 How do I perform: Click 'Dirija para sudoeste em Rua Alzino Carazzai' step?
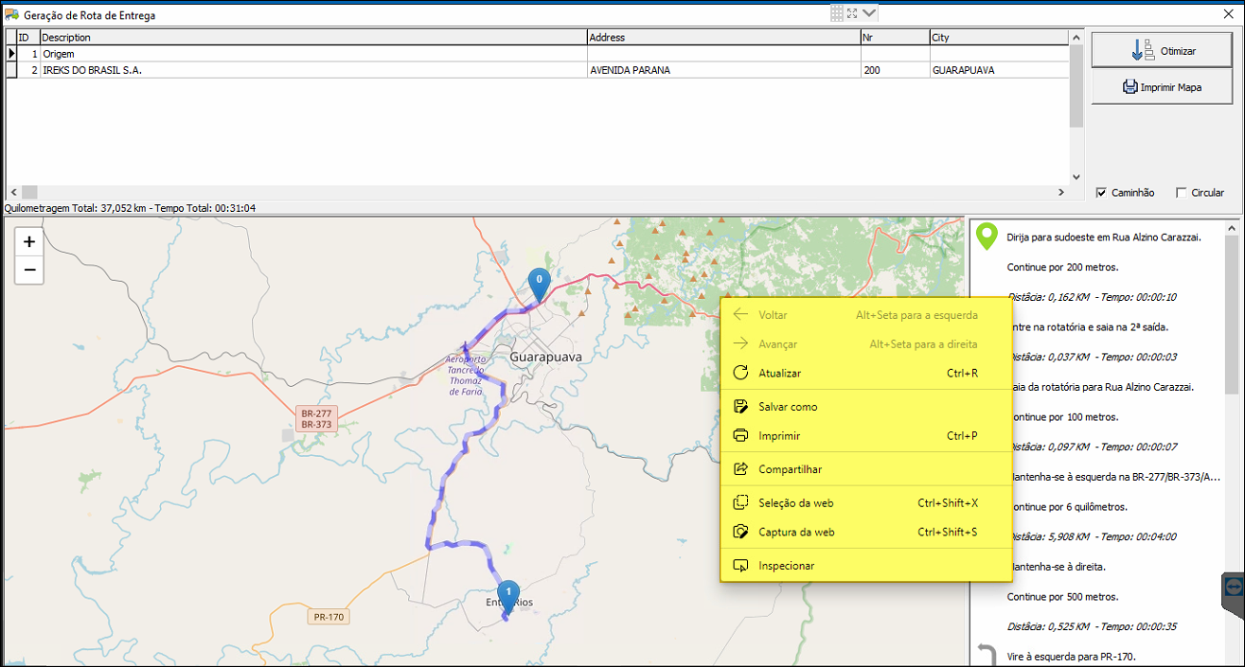(x=1104, y=237)
